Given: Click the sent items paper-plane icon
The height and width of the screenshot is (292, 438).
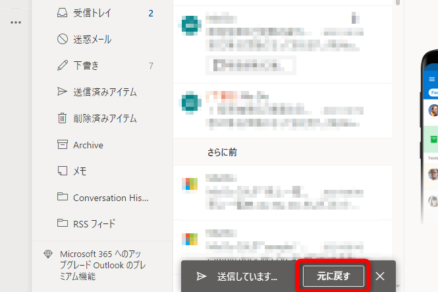Looking at the screenshot, I should click(x=62, y=92).
